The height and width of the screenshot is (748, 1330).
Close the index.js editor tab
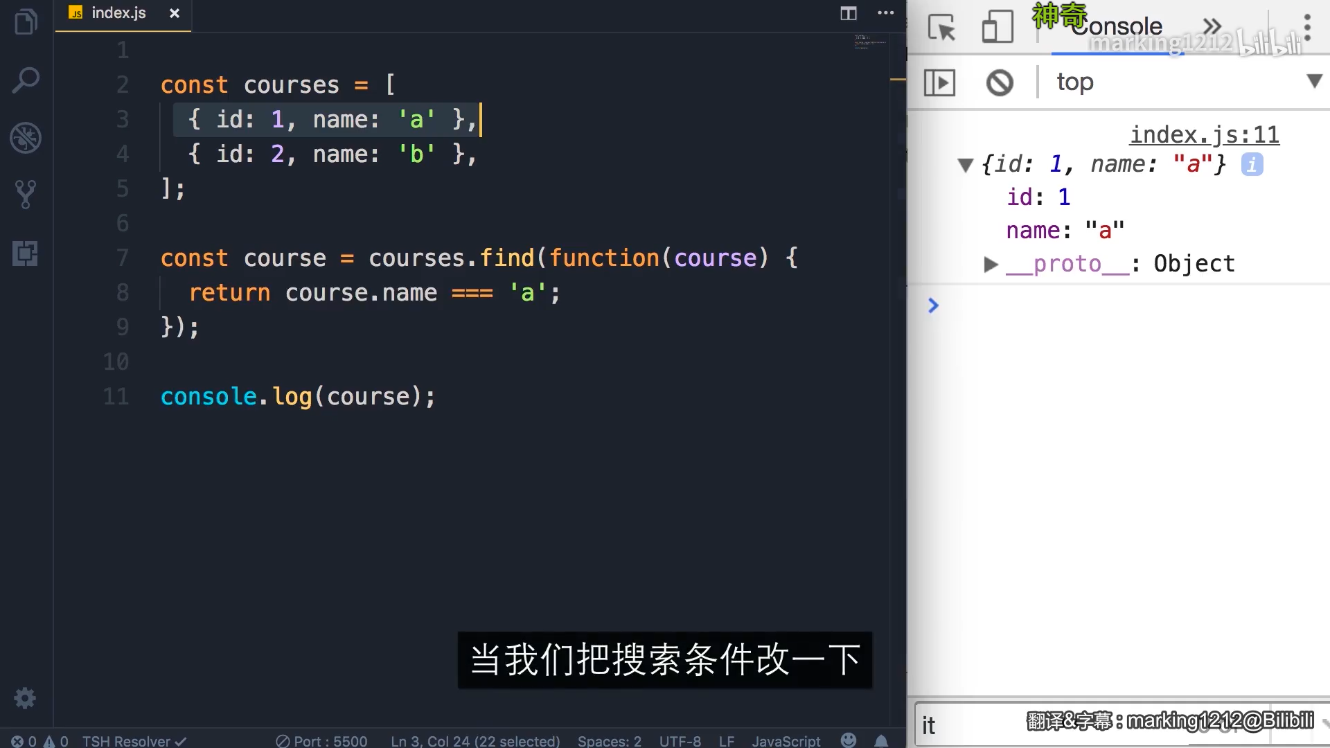[175, 13]
